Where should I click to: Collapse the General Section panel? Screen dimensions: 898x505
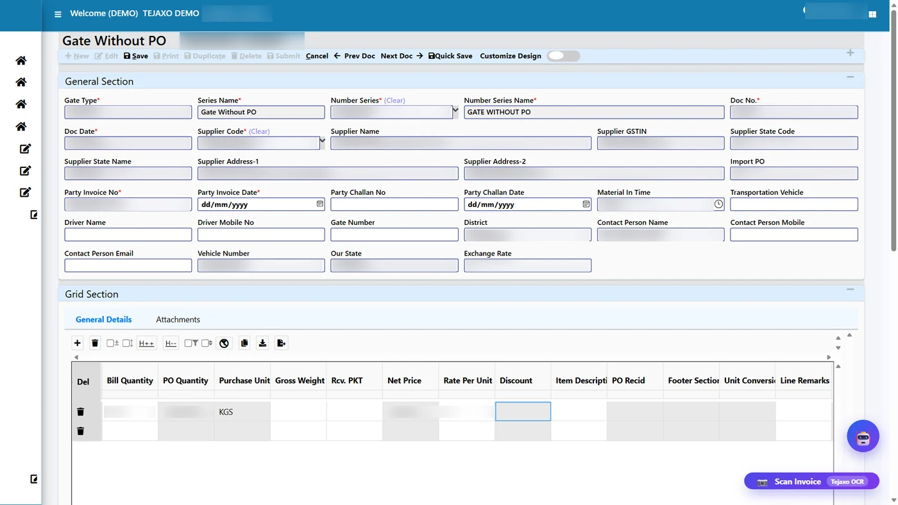(x=850, y=77)
